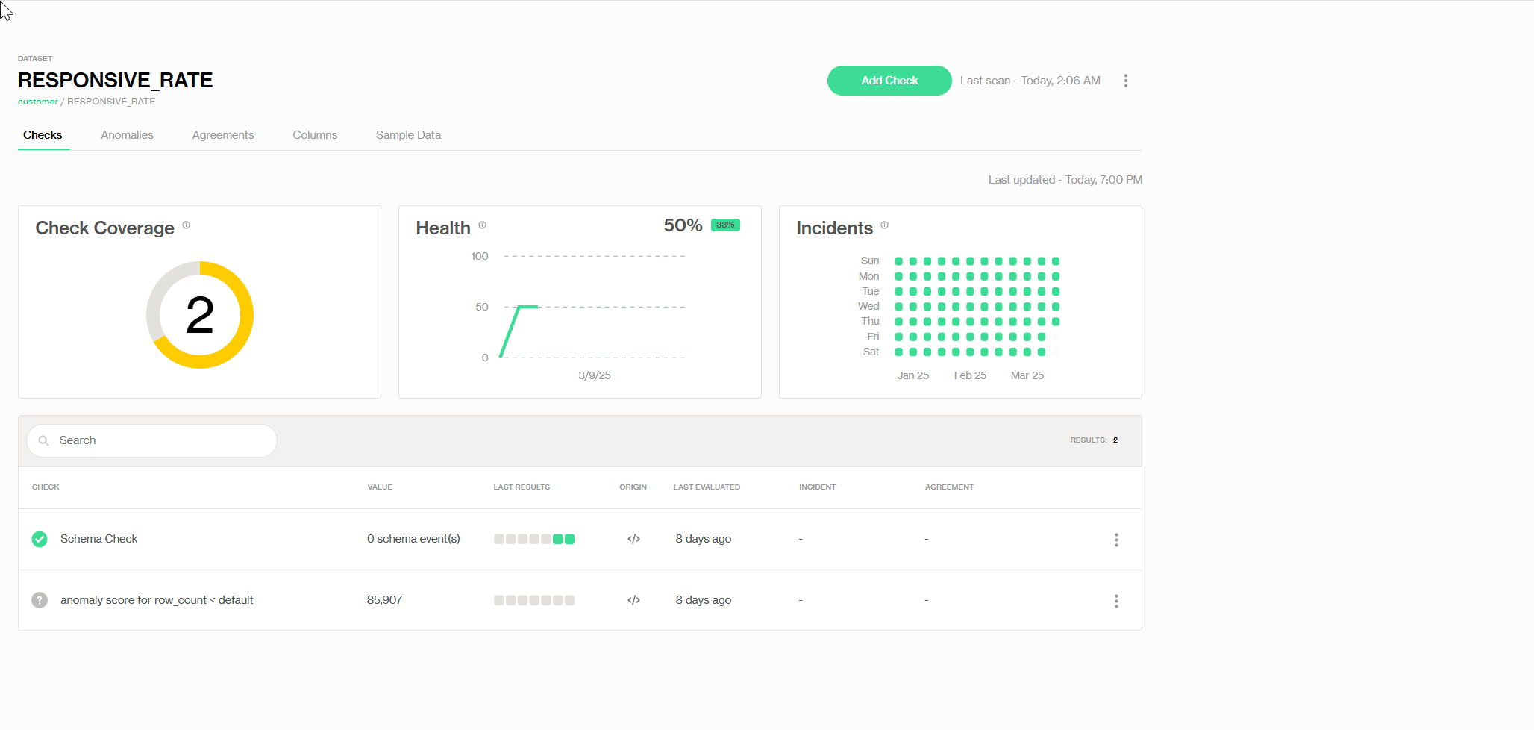Click the anomaly score last results bar
The width and height of the screenshot is (1534, 730).
coord(534,600)
